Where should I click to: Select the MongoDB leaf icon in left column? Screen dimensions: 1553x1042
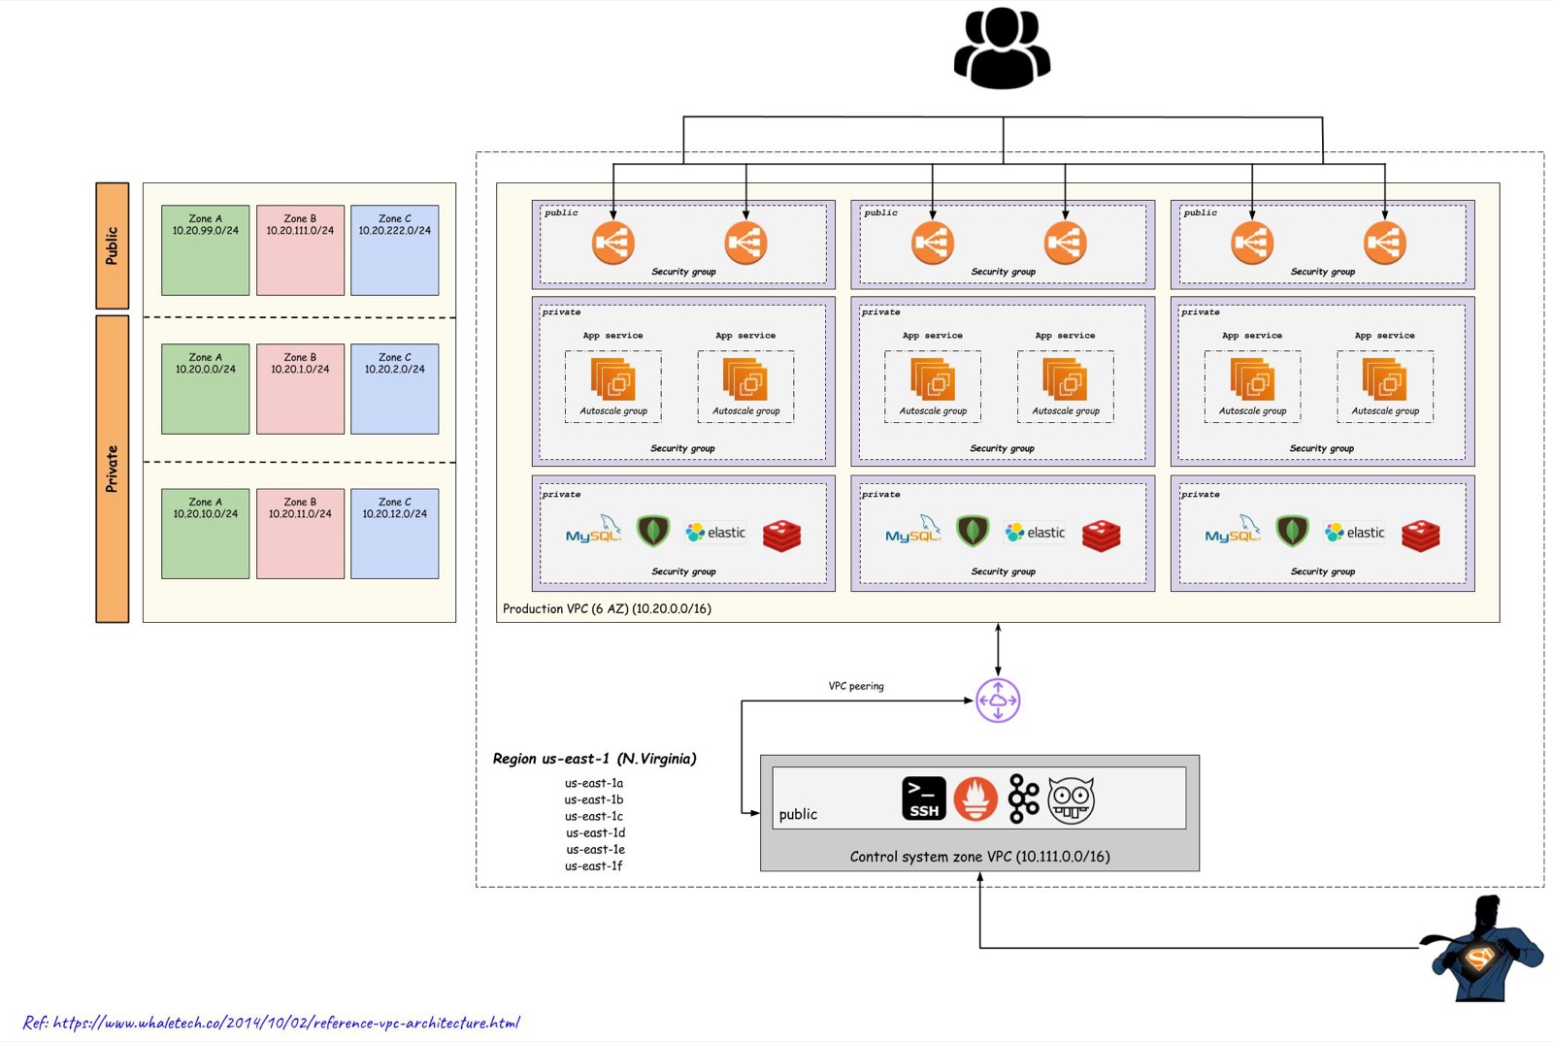(653, 531)
